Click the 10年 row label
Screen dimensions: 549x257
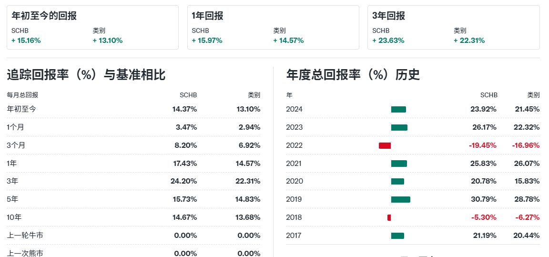click(14, 217)
